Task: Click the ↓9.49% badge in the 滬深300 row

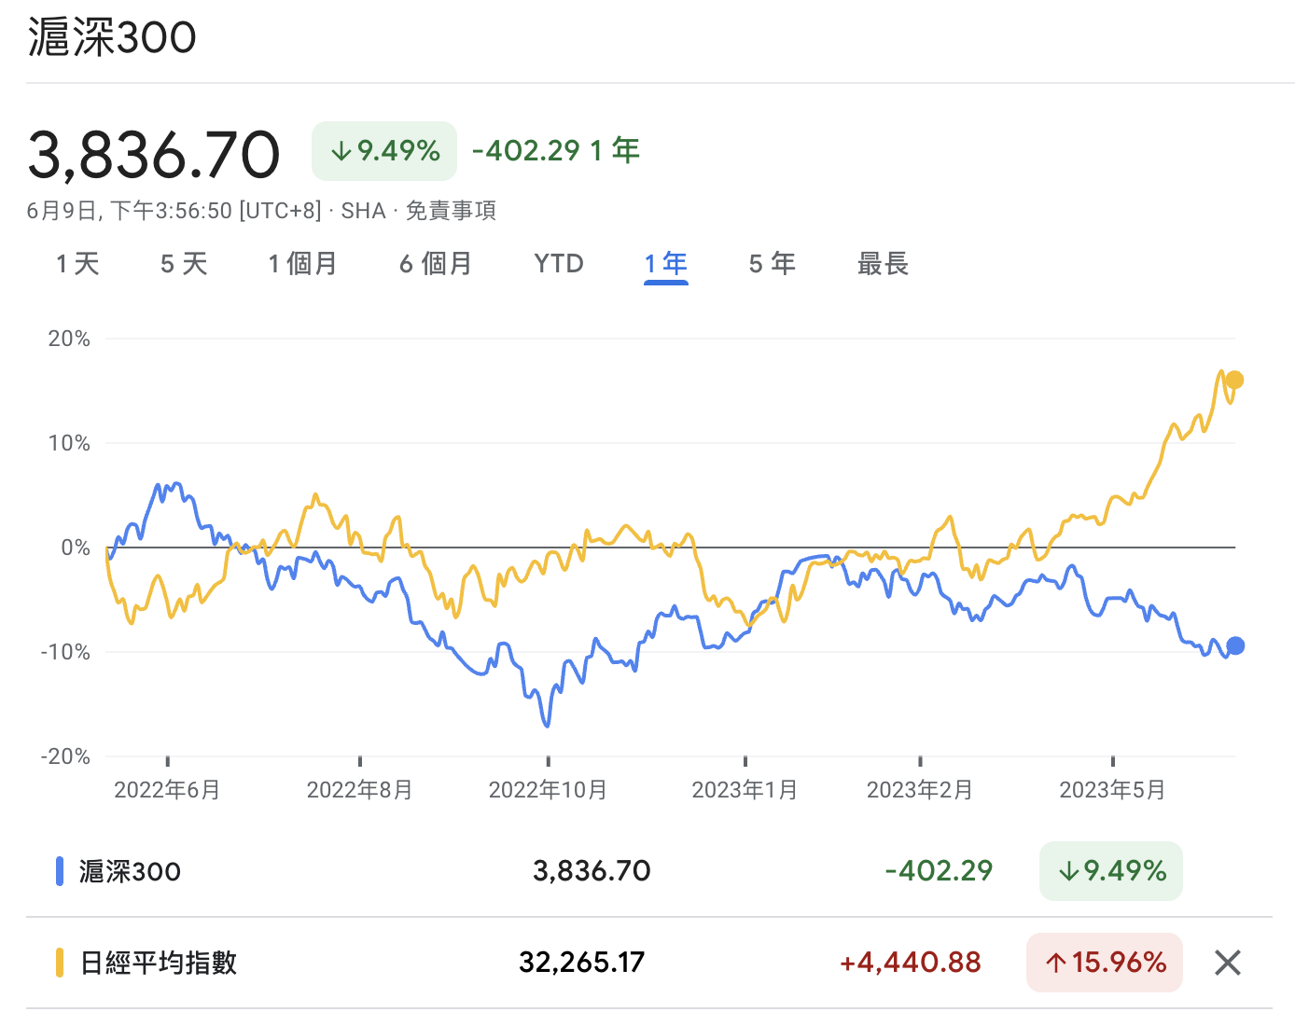Action: (x=1111, y=871)
